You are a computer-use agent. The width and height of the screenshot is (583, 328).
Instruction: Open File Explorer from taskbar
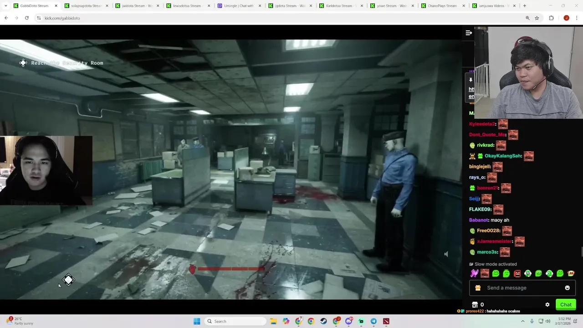coord(273,321)
